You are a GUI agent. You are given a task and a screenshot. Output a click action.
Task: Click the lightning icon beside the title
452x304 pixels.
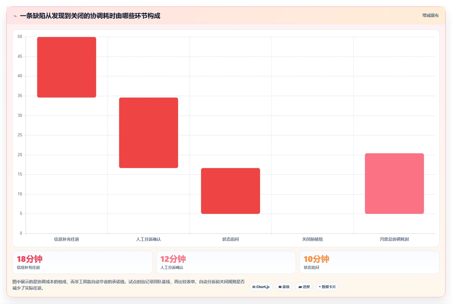pos(15,16)
